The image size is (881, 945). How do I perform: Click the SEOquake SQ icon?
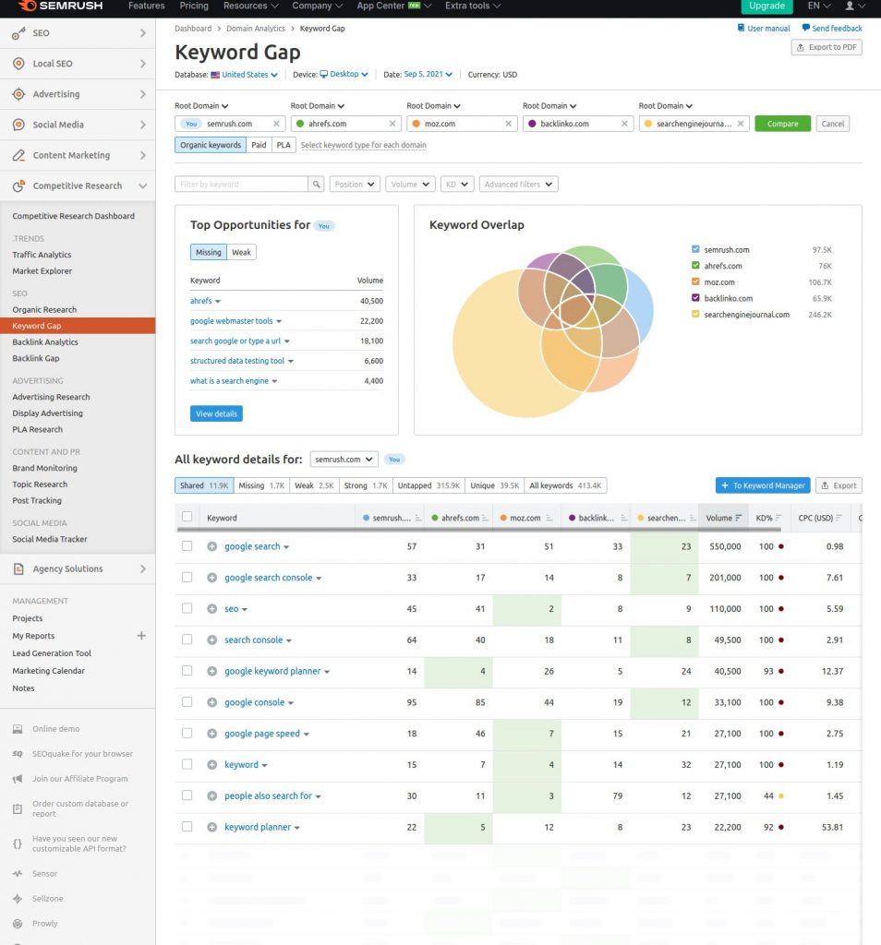pos(18,754)
